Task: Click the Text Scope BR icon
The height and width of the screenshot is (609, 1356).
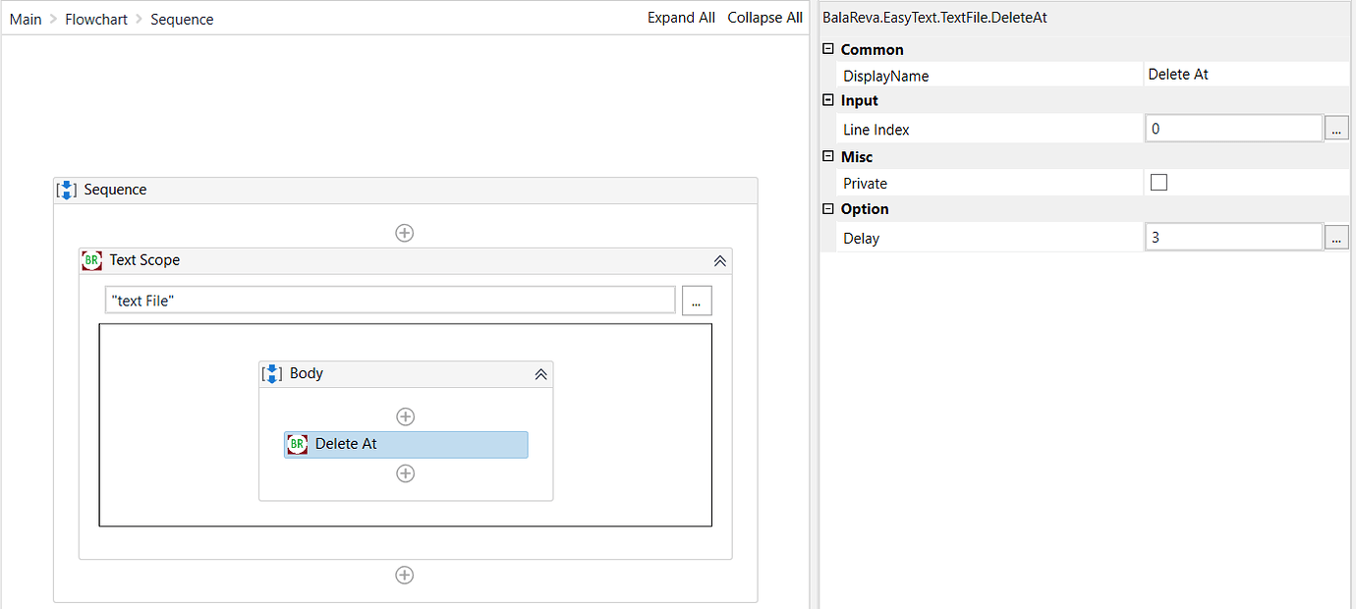Action: click(91, 260)
